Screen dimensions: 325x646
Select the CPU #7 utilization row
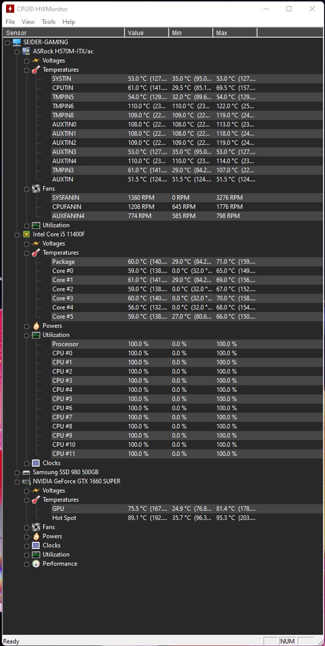click(x=187, y=417)
